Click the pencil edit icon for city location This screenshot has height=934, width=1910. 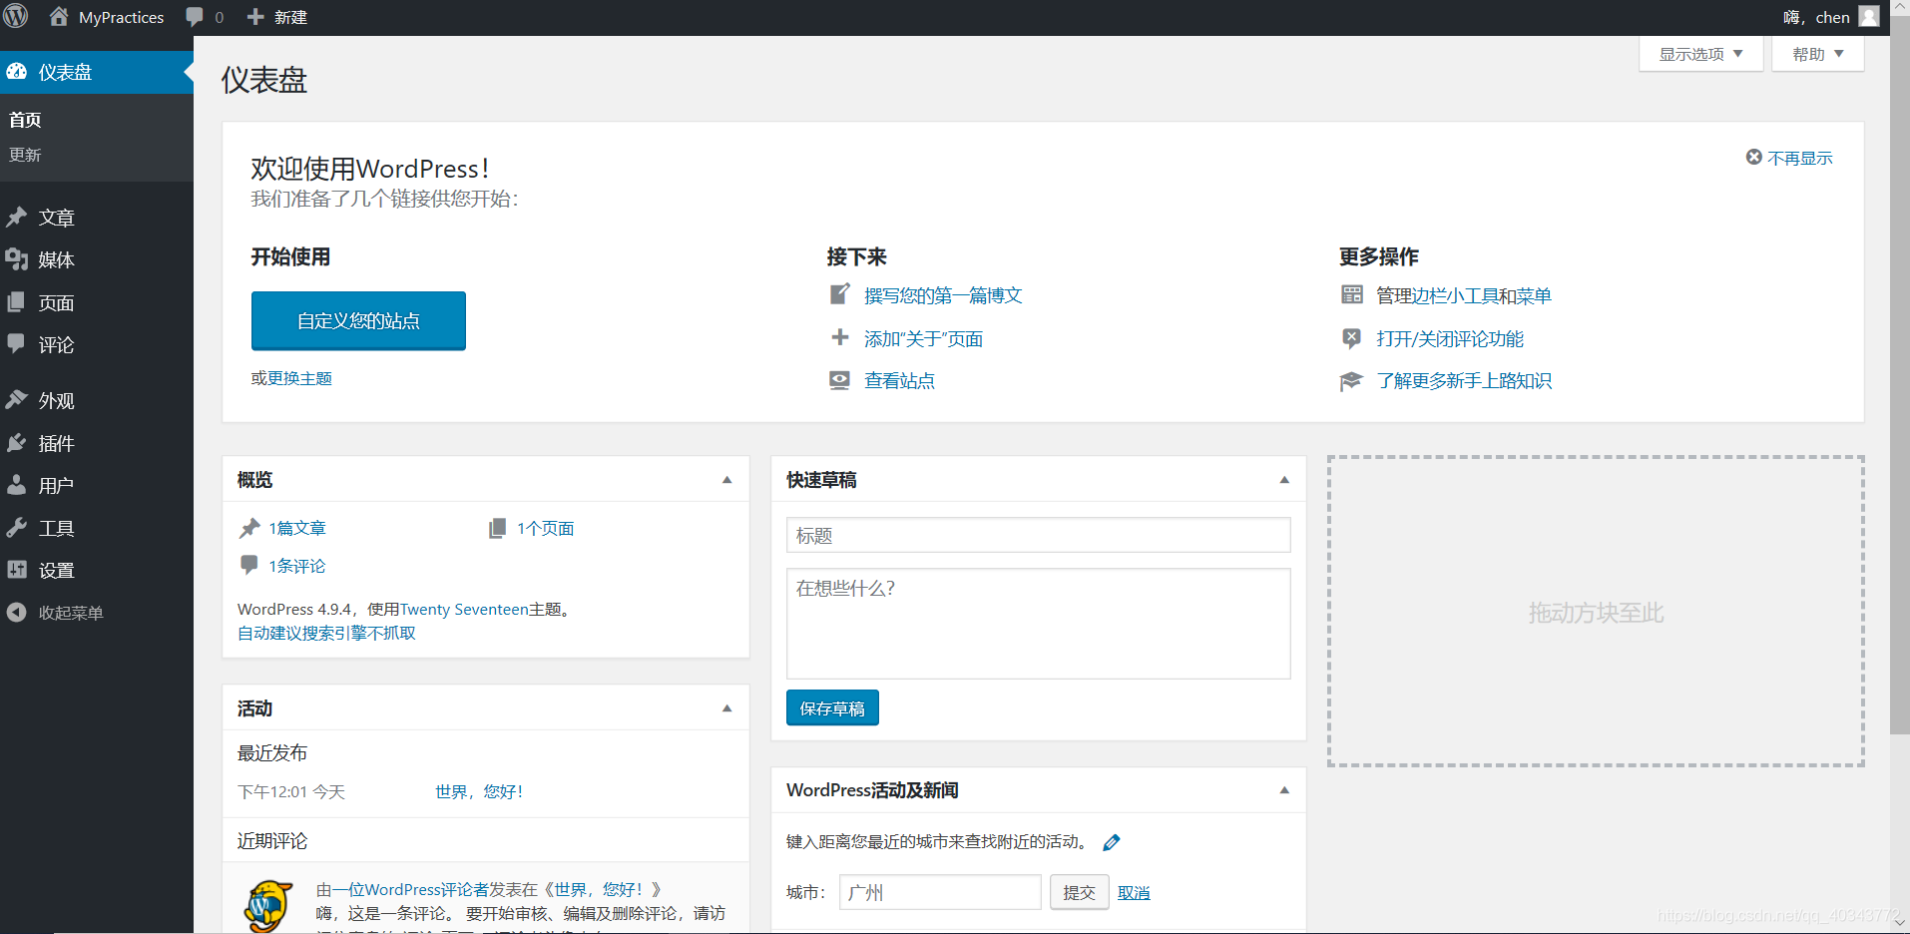(1112, 842)
